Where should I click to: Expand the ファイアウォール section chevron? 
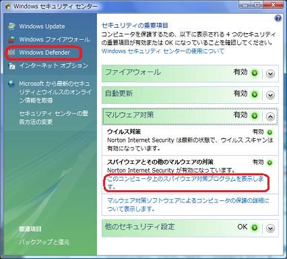click(270, 74)
